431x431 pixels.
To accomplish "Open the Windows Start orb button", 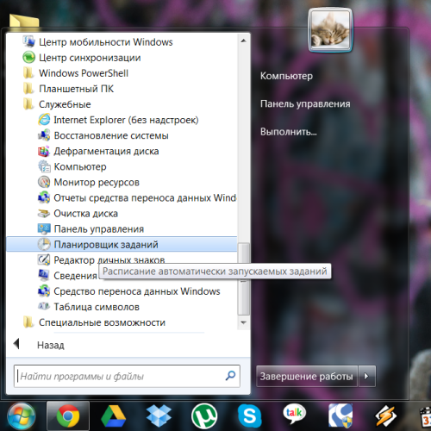I will 22,416.
